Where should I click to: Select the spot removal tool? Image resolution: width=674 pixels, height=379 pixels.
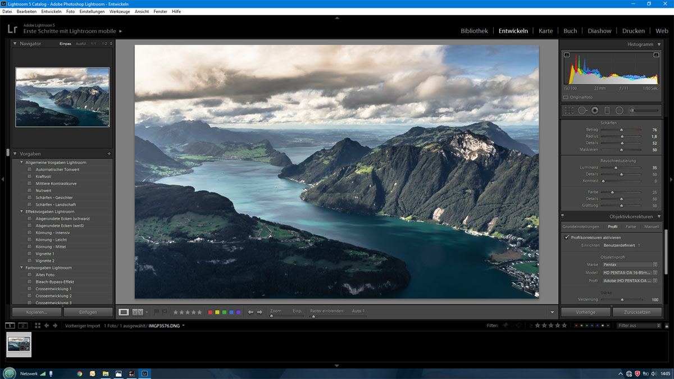point(582,111)
